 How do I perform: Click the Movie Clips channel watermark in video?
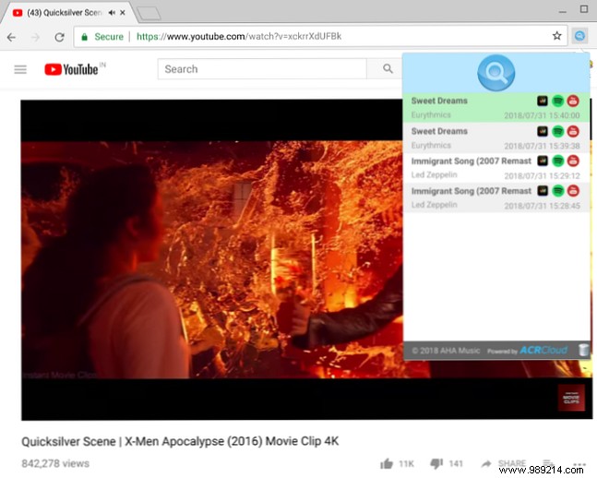(x=571, y=398)
